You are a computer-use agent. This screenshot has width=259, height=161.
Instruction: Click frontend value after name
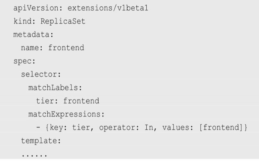(x=66, y=48)
